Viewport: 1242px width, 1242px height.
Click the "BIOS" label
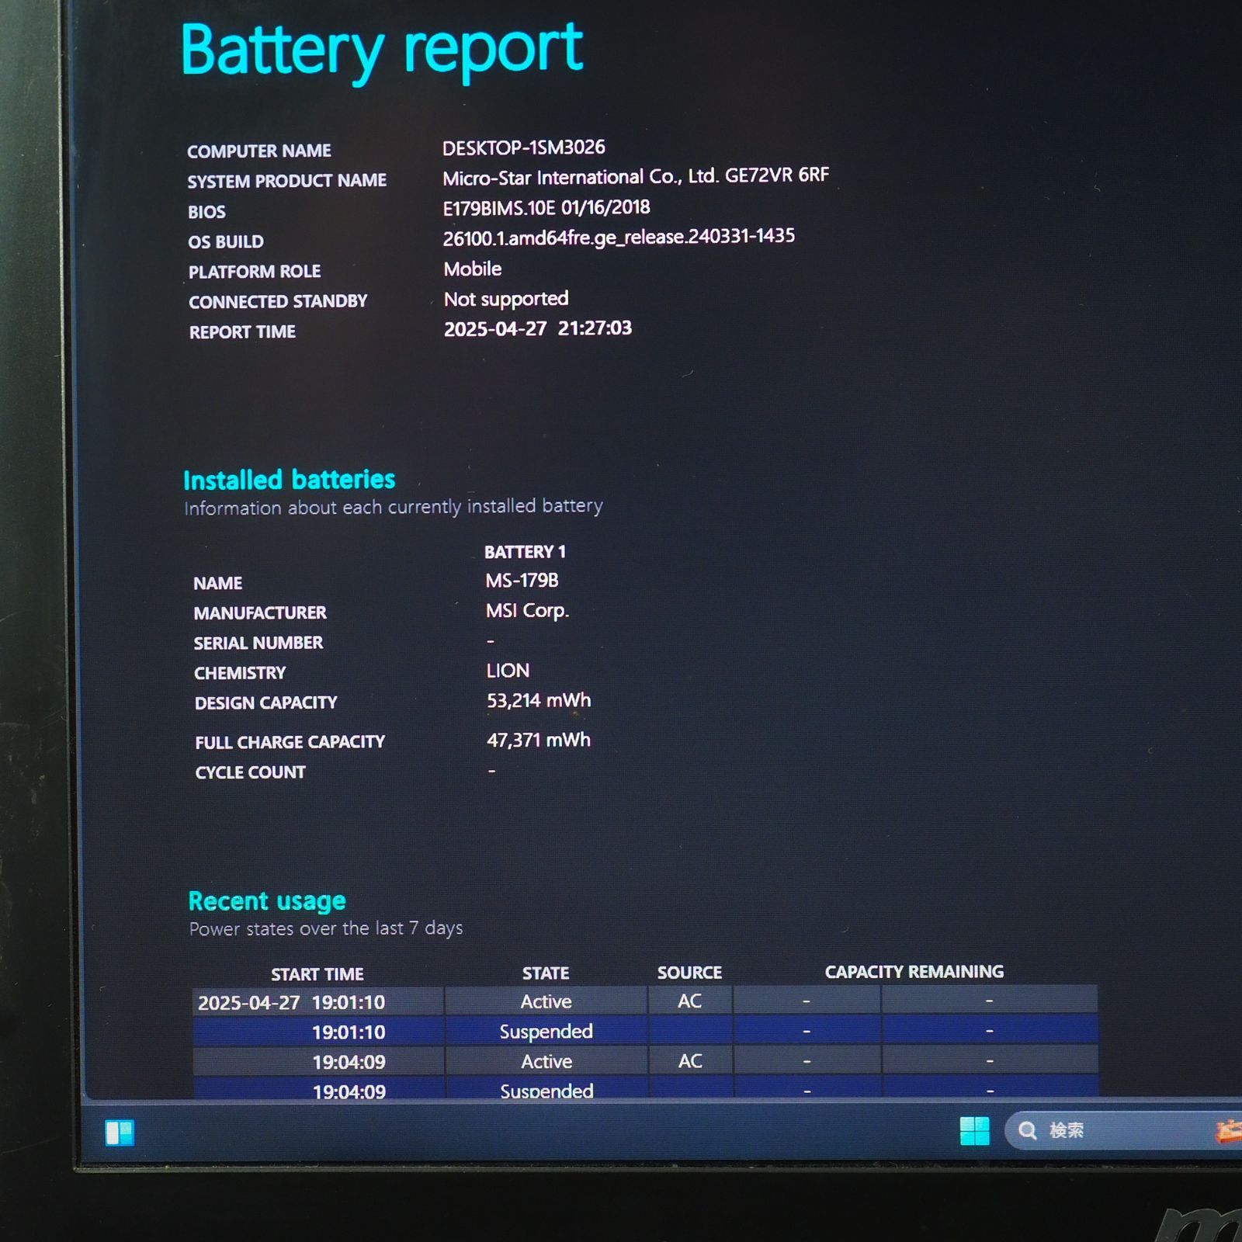206,212
